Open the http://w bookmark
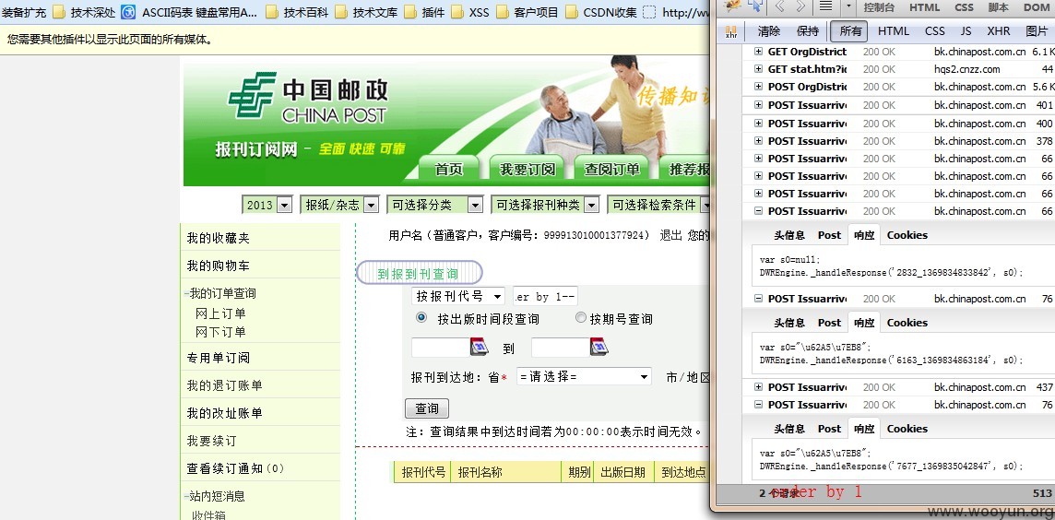This screenshot has height=520, width=1055. click(676, 12)
